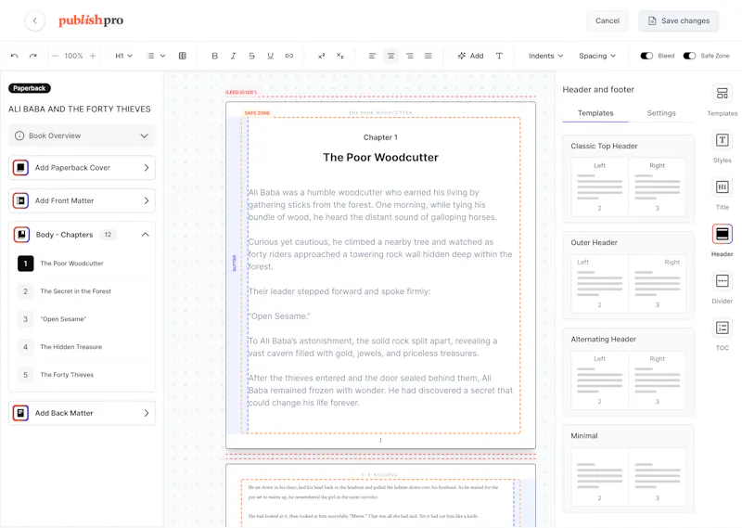Click the 100% zoom level value
The image size is (742, 528).
click(73, 56)
